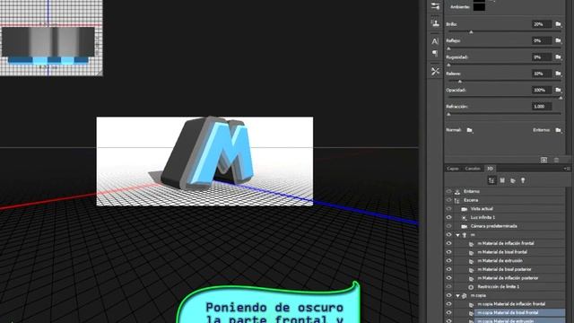Screen dimensions: 574x323
Task: Collapse the m mesh group
Action: click(457, 235)
